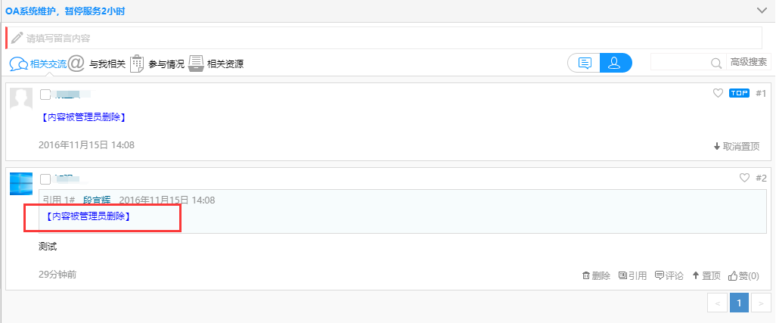Screen dimensions: 776x323
Task: Click the pencil icon in the message box
Action: pos(17,37)
